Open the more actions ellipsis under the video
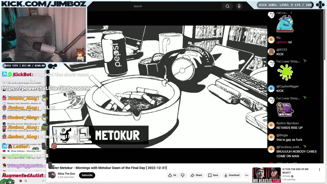The height and width of the screenshot is (184, 327). [247, 175]
